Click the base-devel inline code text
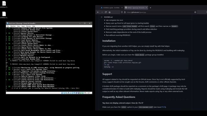Screen dimensions: 207x116 click(140, 55)
